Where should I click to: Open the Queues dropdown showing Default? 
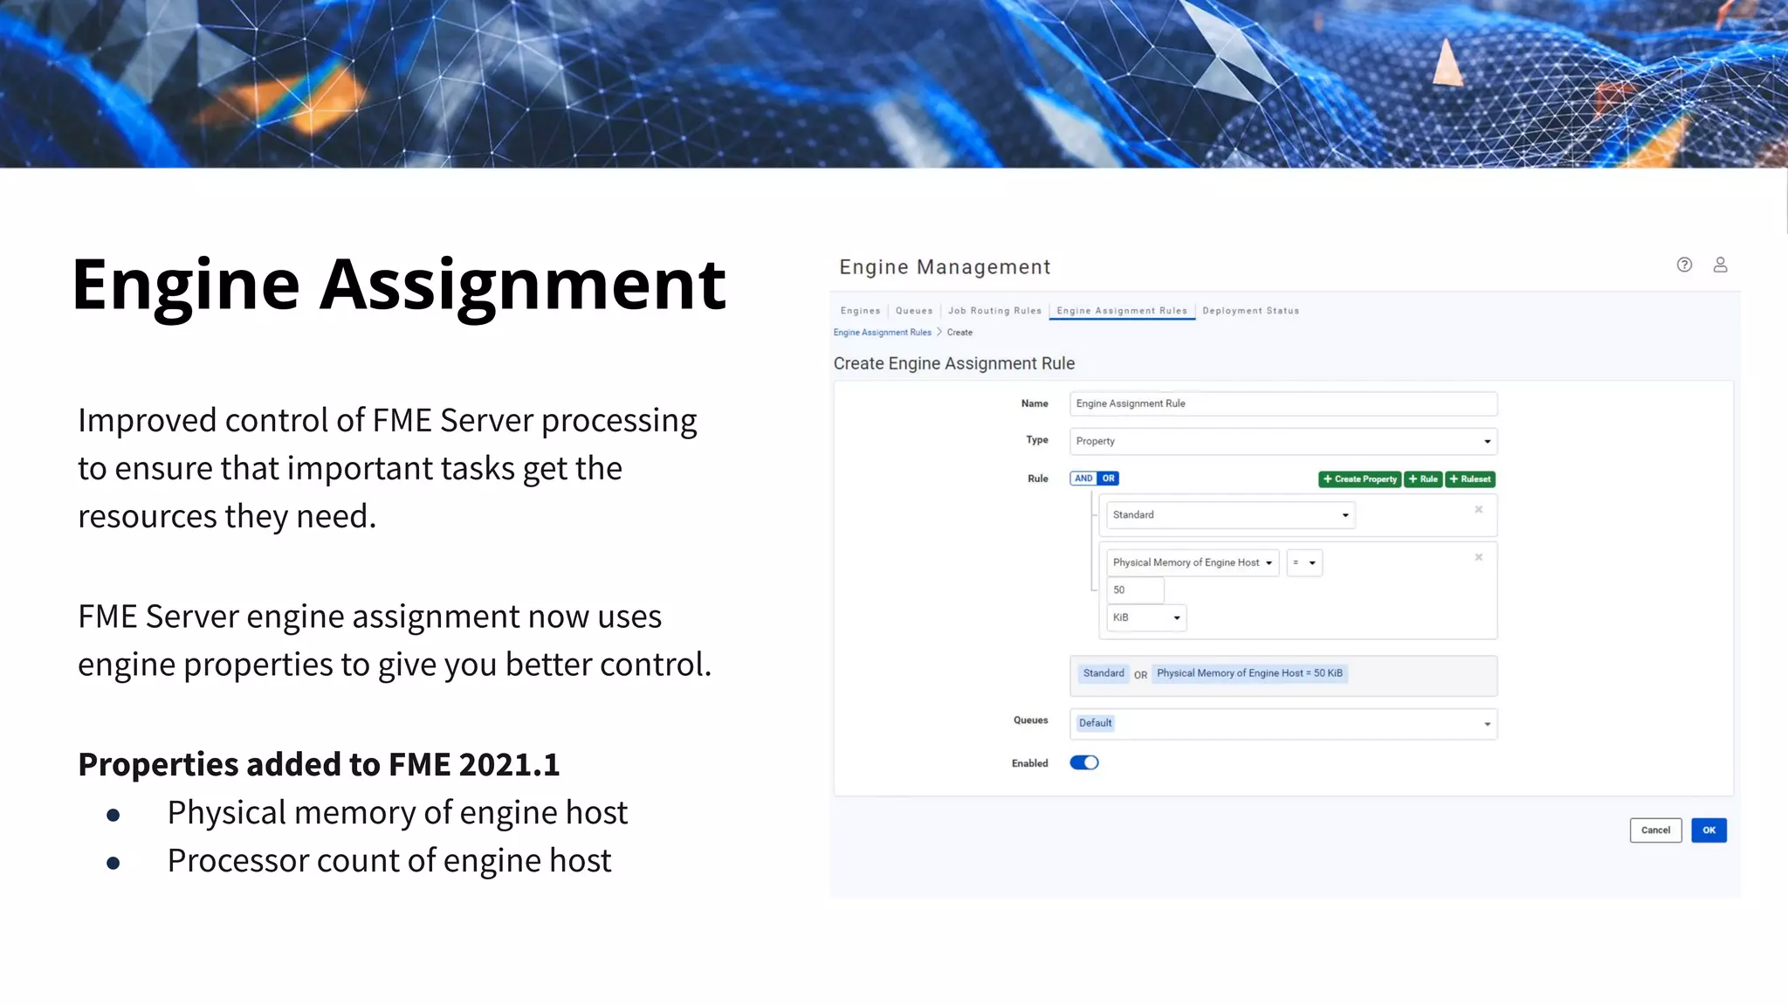tap(1283, 724)
